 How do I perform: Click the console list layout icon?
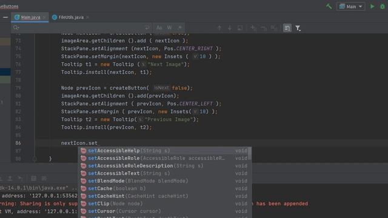tap(44, 178)
